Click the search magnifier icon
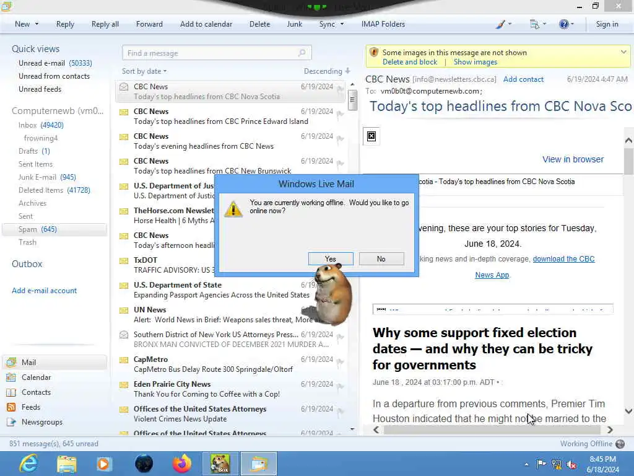This screenshot has width=634, height=476. coord(302,53)
